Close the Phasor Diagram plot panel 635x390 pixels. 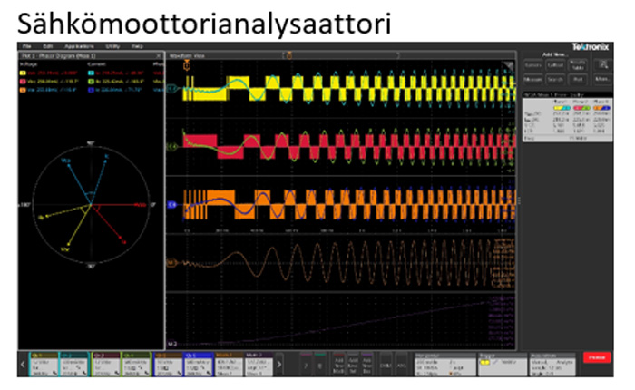[159, 55]
